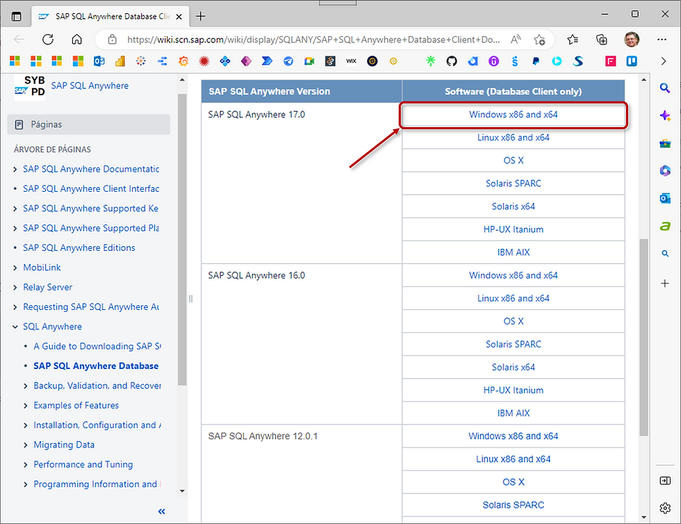Open the tab actions menu icon
Screen dimensions: 681x524
[17, 17]
